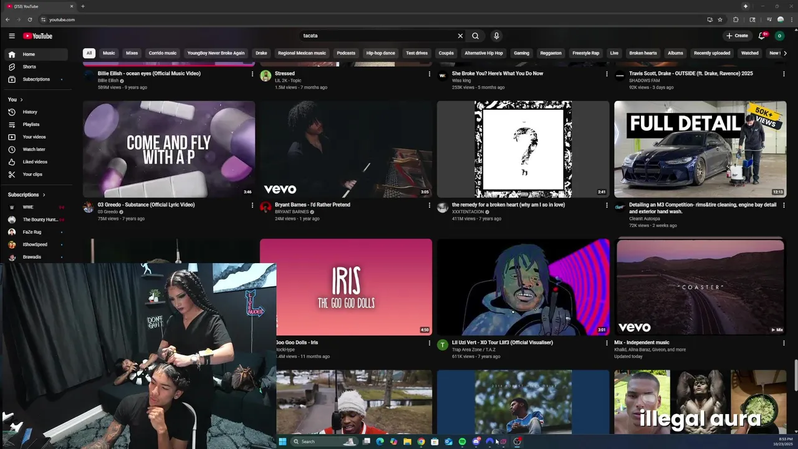Image resolution: width=798 pixels, height=449 pixels.
Task: Select the Hip-hop dance filter chip
Action: pyautogui.click(x=380, y=53)
